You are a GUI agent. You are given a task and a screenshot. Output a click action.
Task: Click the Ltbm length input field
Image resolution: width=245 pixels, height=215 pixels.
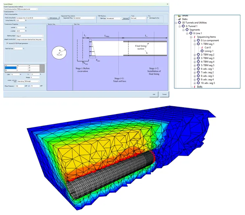[15, 74]
